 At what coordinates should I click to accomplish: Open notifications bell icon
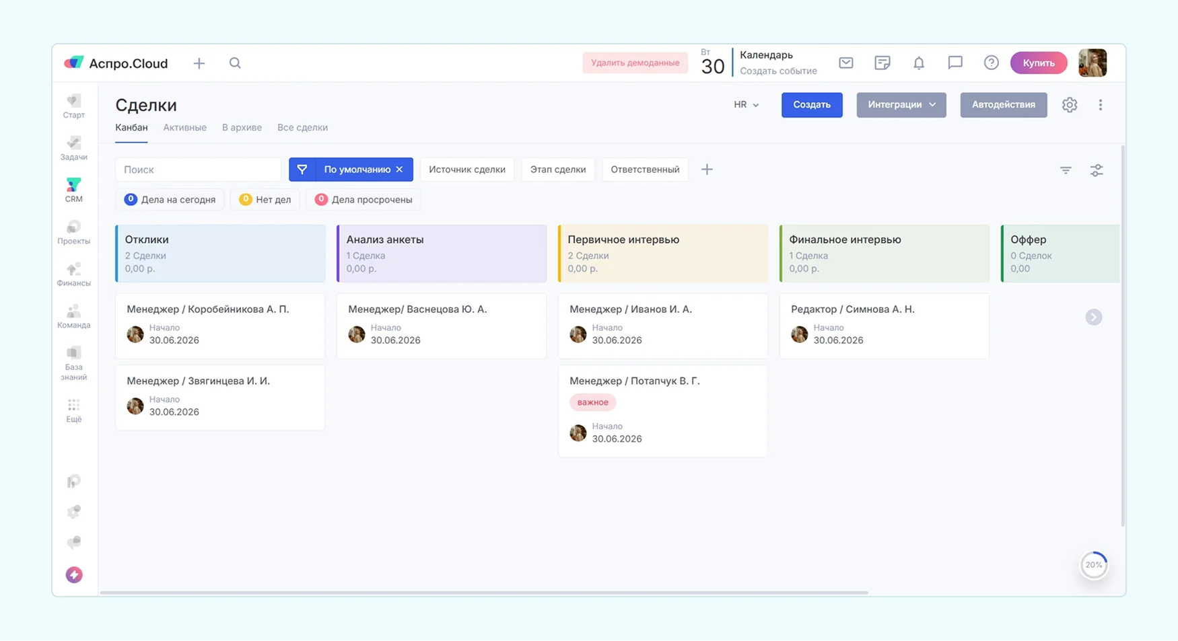[x=919, y=63]
